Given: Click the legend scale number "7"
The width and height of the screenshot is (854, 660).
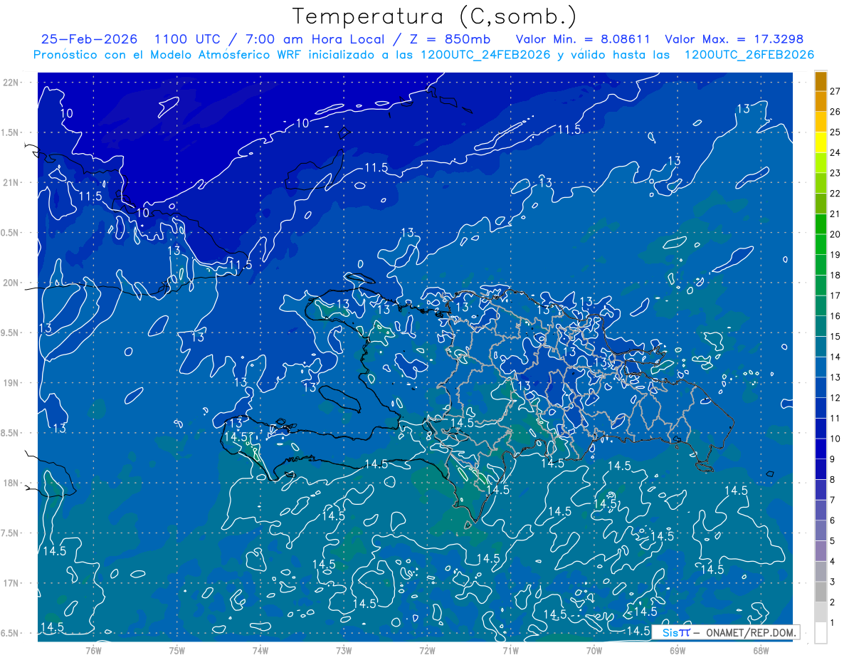Looking at the screenshot, I should pyautogui.click(x=832, y=500).
